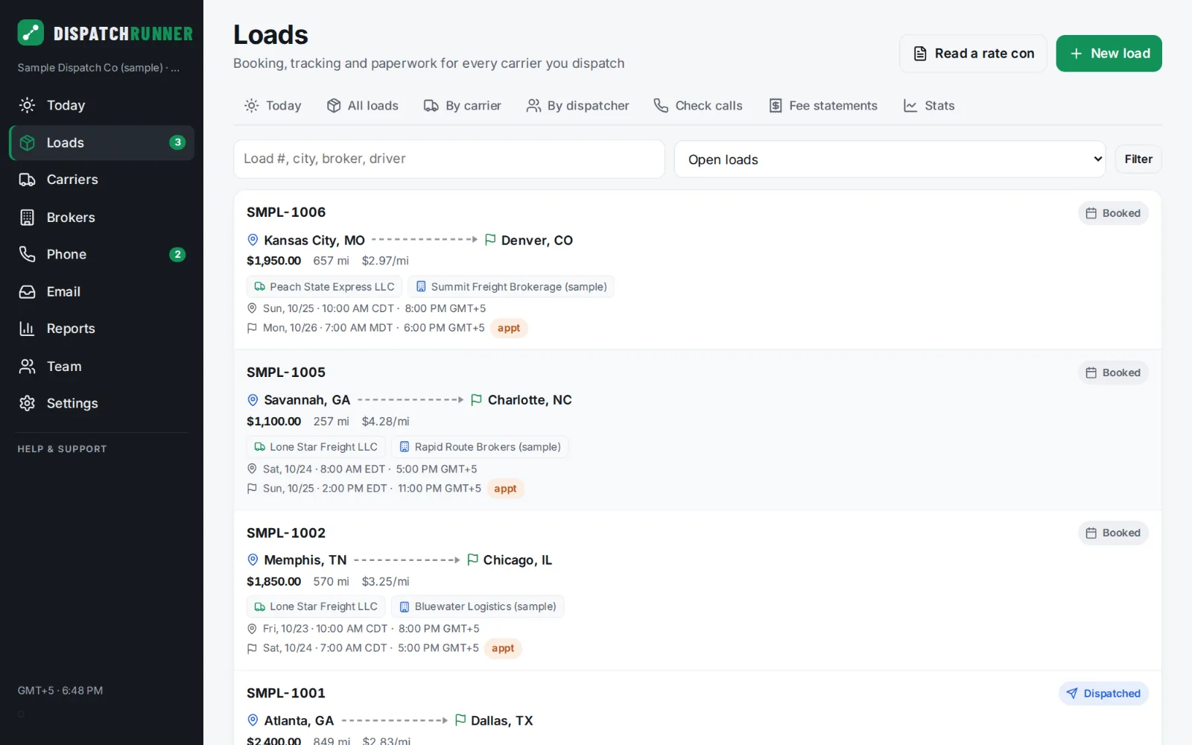This screenshot has height=745, width=1192.
Task: Click Memphis origin pin icon
Action: 253,559
